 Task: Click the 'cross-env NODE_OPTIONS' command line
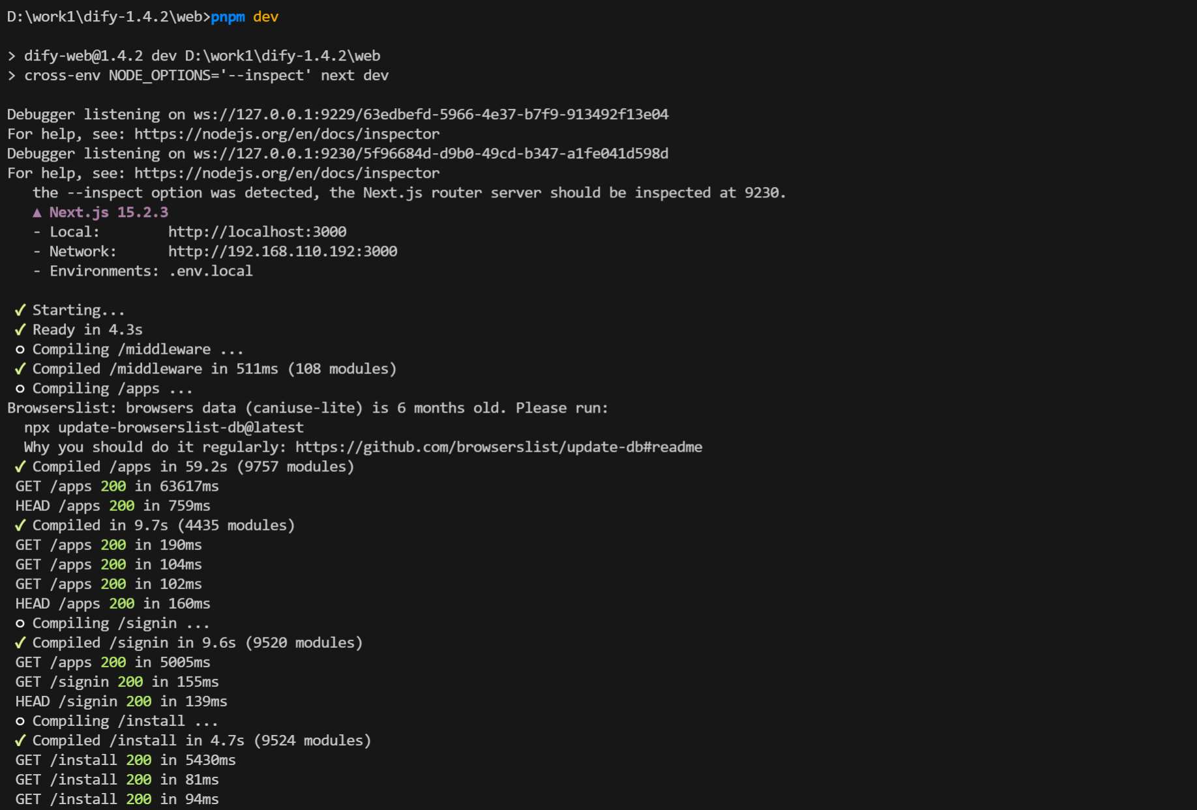(198, 76)
